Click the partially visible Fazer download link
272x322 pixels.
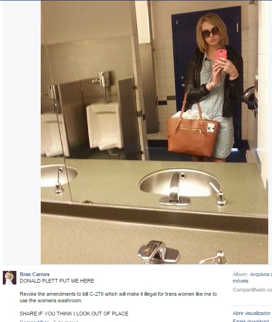tap(250, 321)
